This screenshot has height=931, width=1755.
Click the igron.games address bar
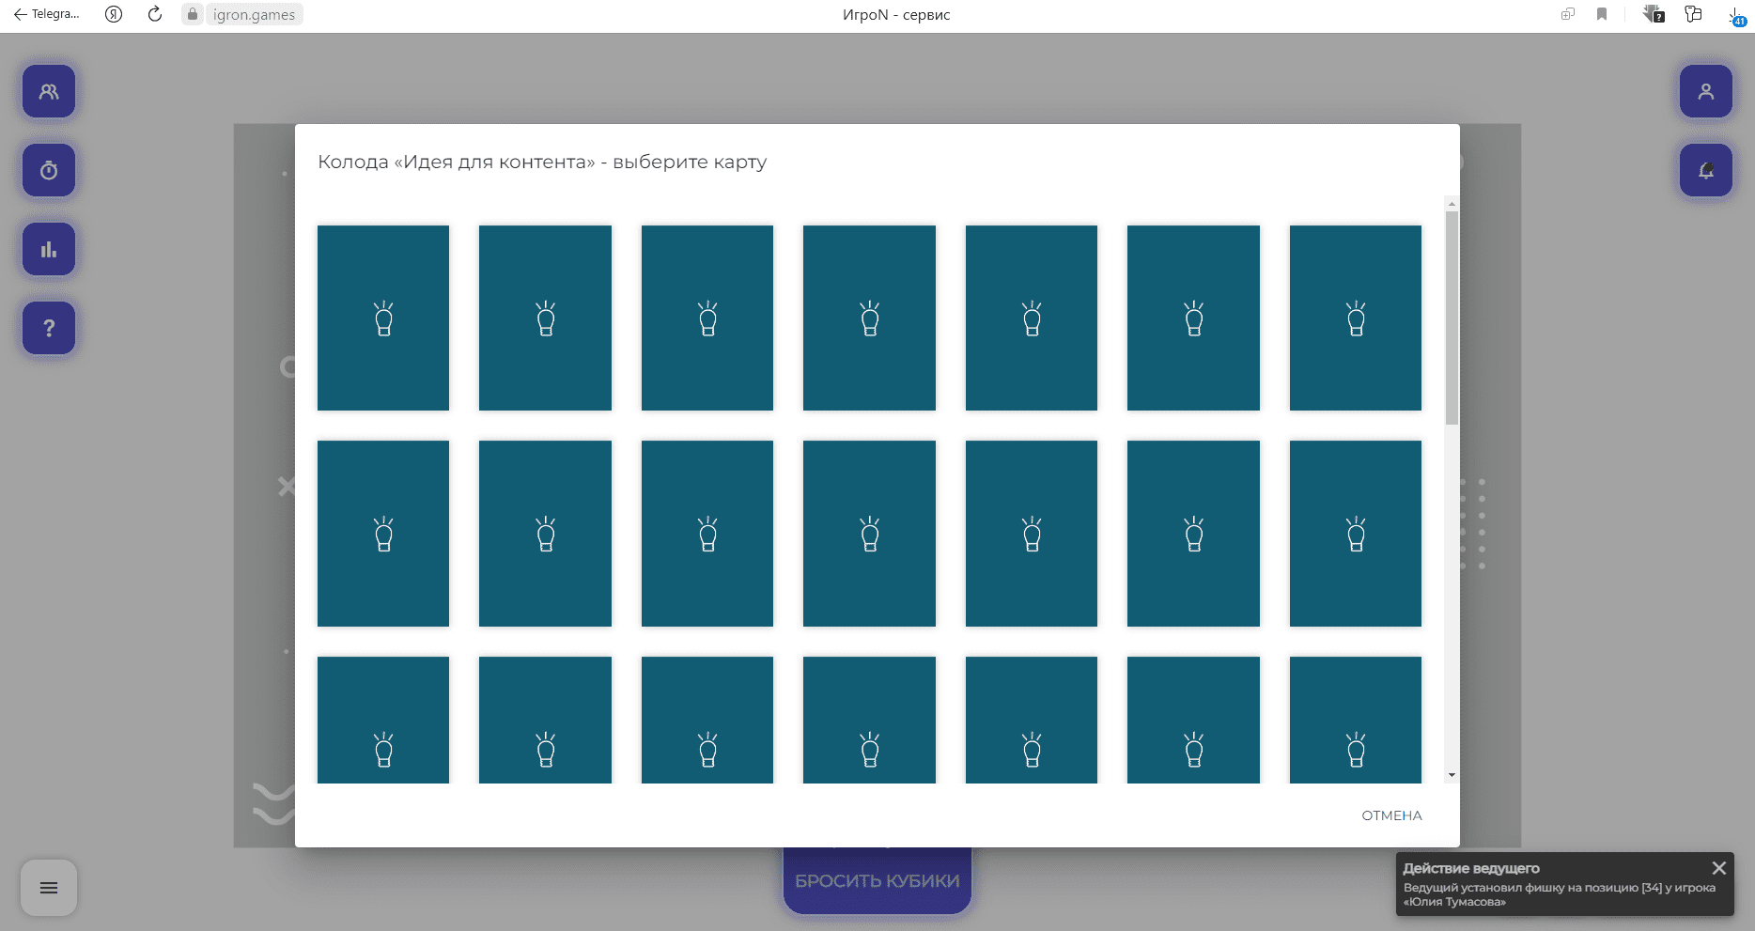[x=254, y=14]
